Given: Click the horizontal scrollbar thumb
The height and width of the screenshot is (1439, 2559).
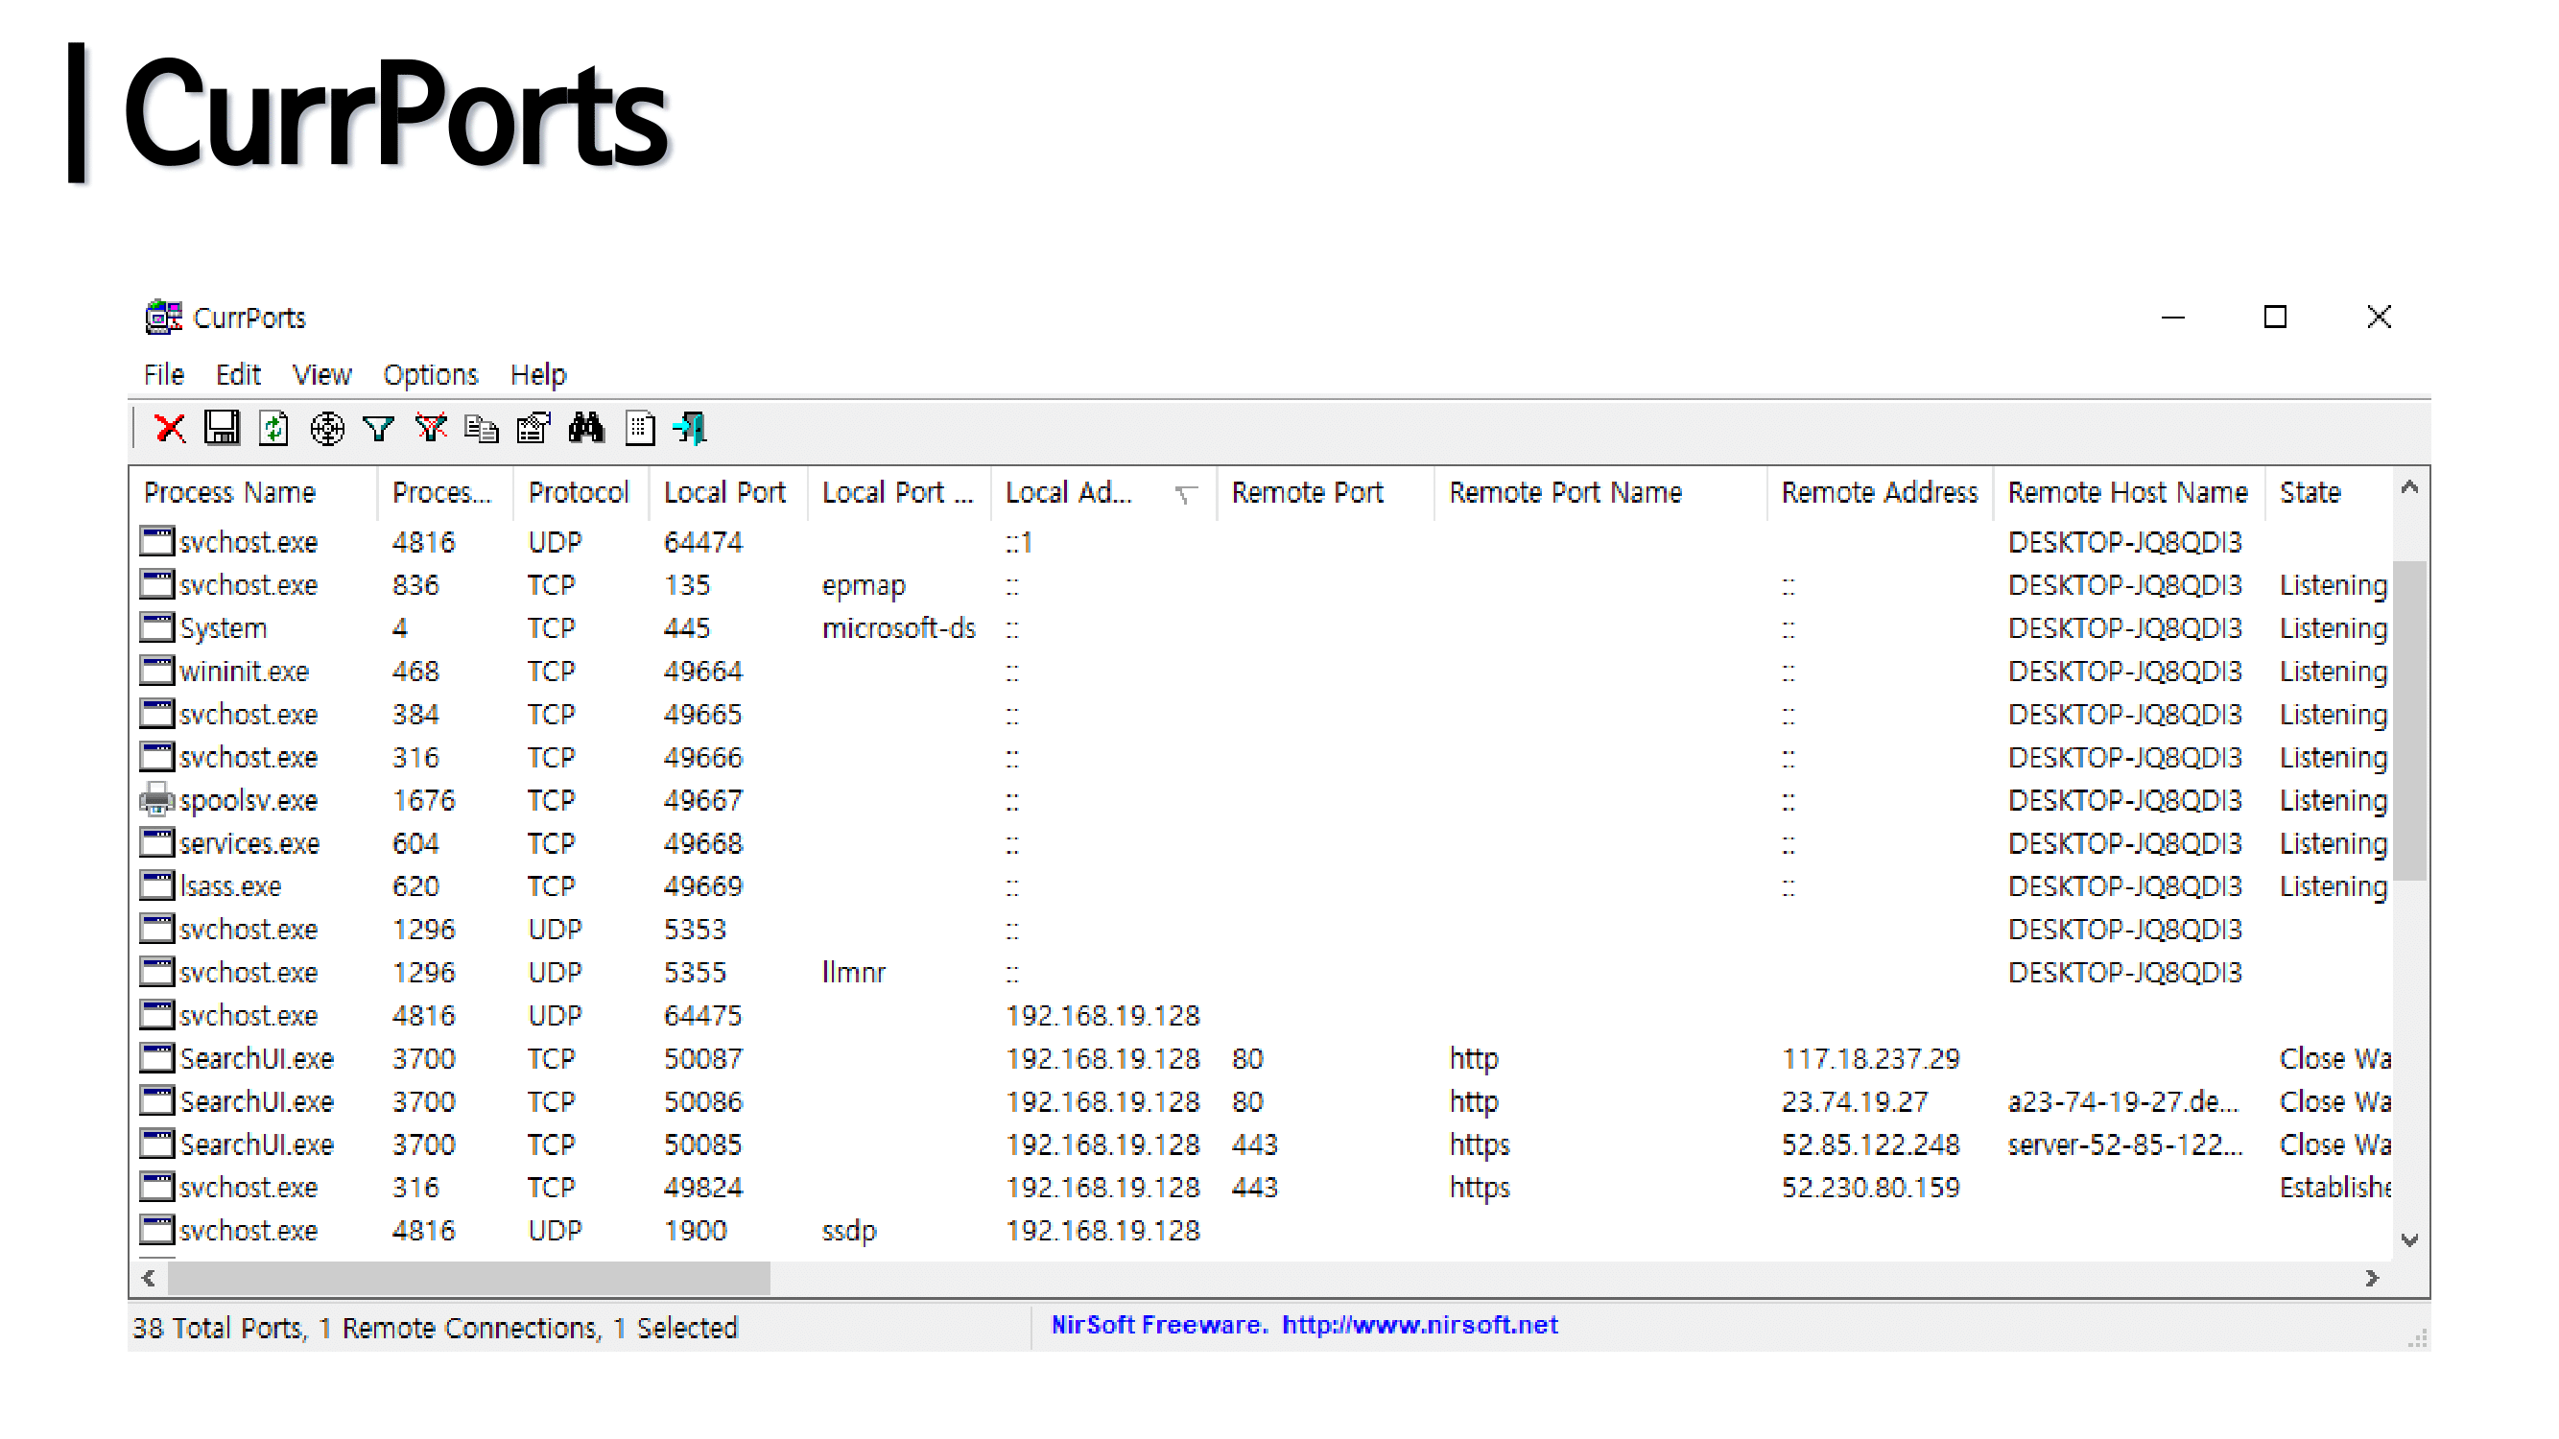Looking at the screenshot, I should (x=469, y=1278).
